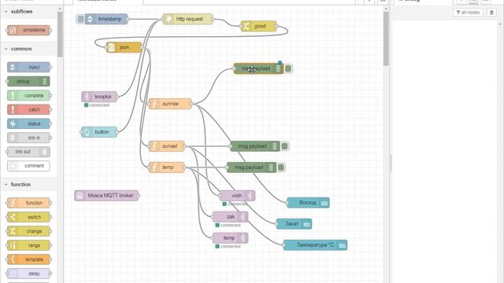
Task: Select the template node in the palette
Action: 28,259
